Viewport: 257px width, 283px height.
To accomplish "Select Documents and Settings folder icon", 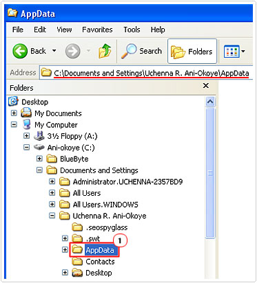I will pyautogui.click(x=52, y=170).
